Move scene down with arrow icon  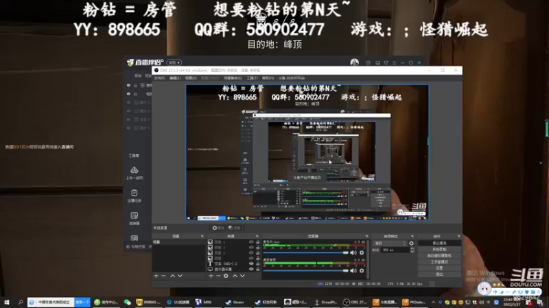click(x=180, y=276)
